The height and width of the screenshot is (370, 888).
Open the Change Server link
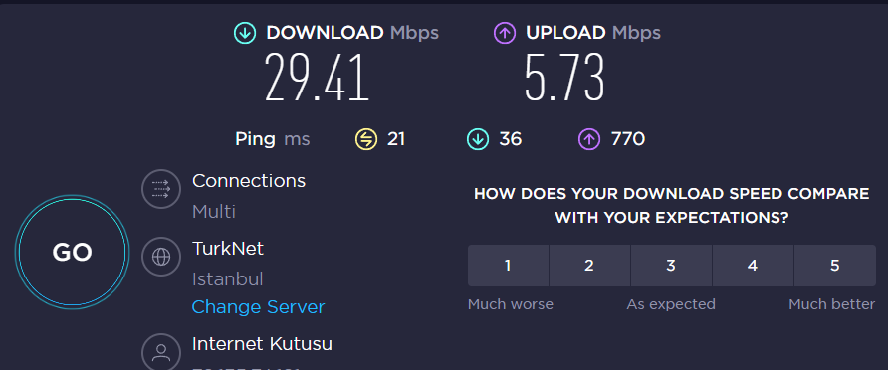(258, 307)
